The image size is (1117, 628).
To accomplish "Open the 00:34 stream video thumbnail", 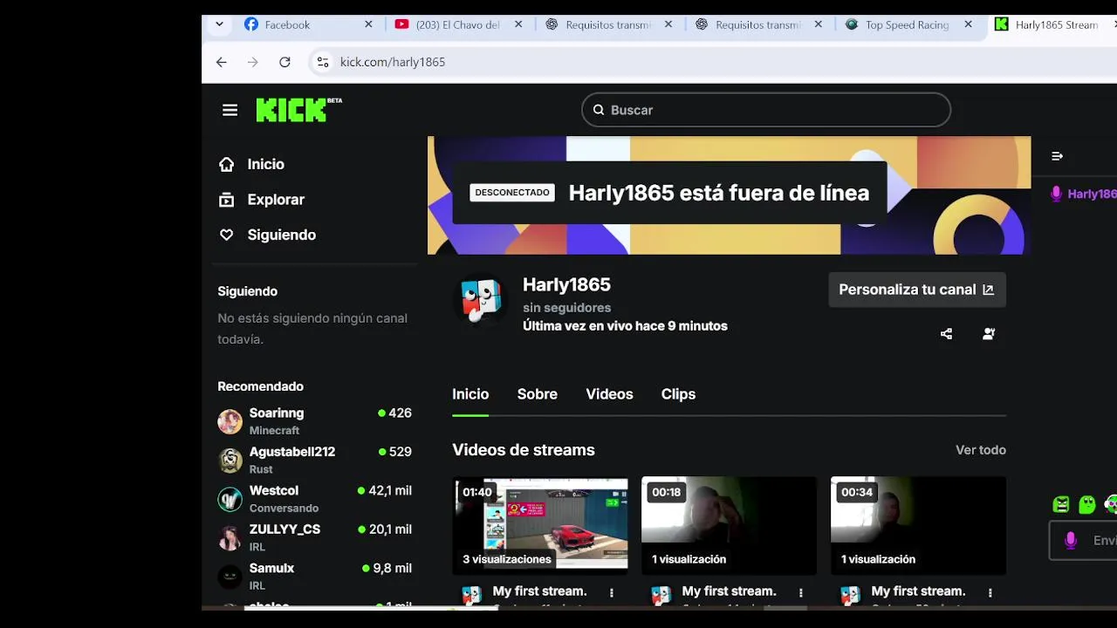I will [x=919, y=525].
